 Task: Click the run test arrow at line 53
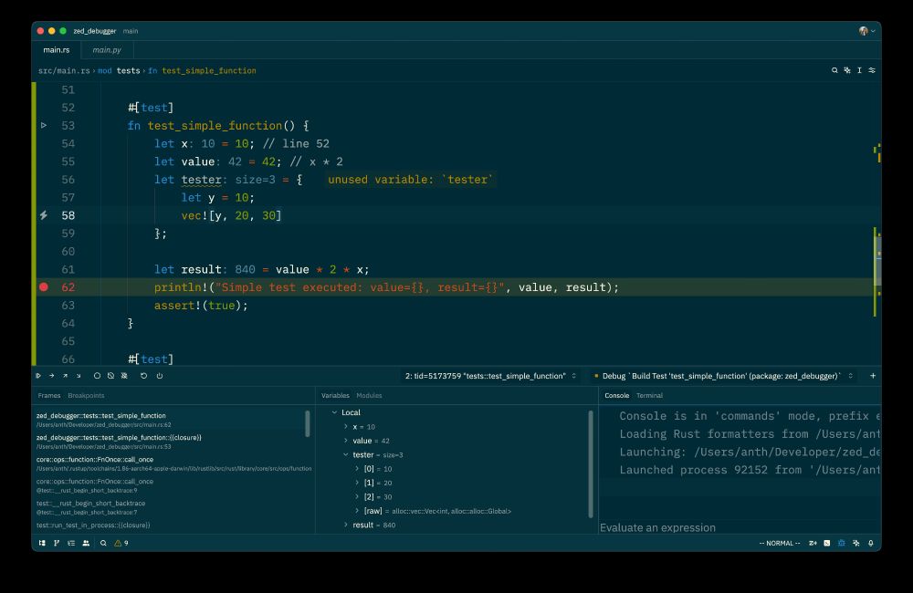(44, 125)
